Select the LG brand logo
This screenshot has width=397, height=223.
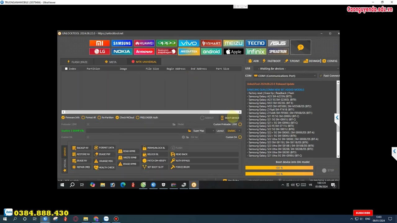tap(100, 52)
